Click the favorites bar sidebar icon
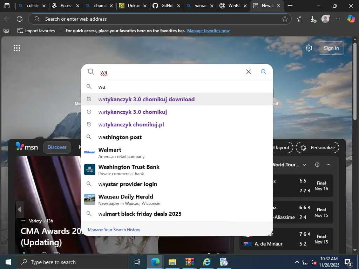 coord(6,31)
